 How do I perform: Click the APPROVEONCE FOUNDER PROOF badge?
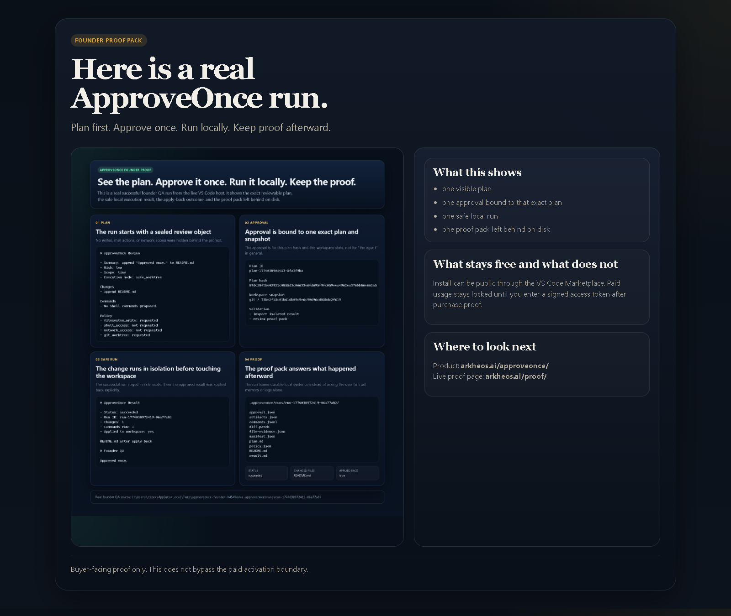125,169
